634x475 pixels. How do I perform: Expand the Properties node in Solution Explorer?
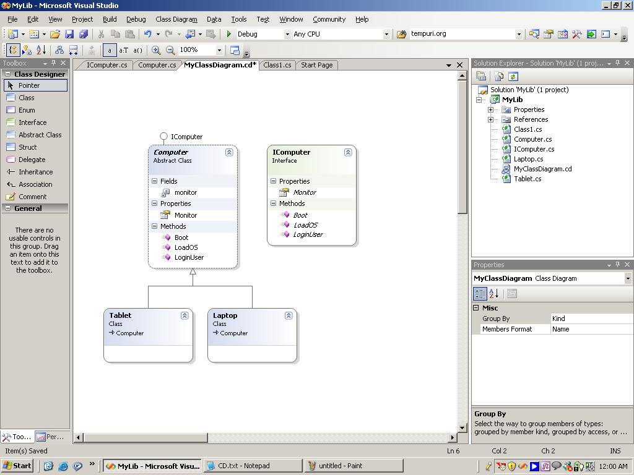click(490, 109)
